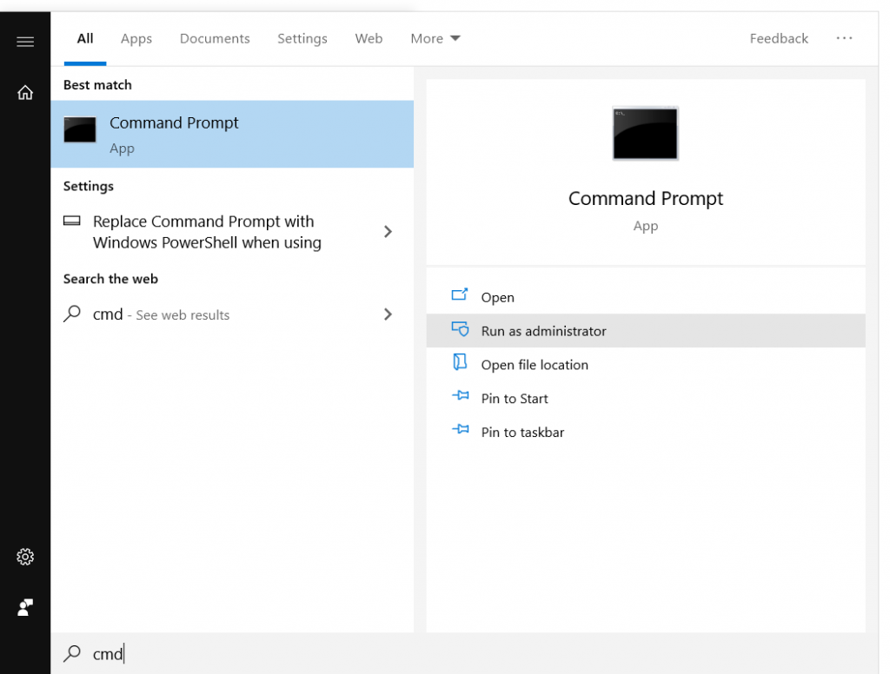Choose Pin to Start
The width and height of the screenshot is (890, 674).
pos(646,399)
